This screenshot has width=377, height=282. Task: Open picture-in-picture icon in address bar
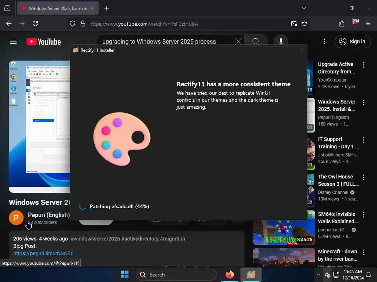tap(294, 24)
